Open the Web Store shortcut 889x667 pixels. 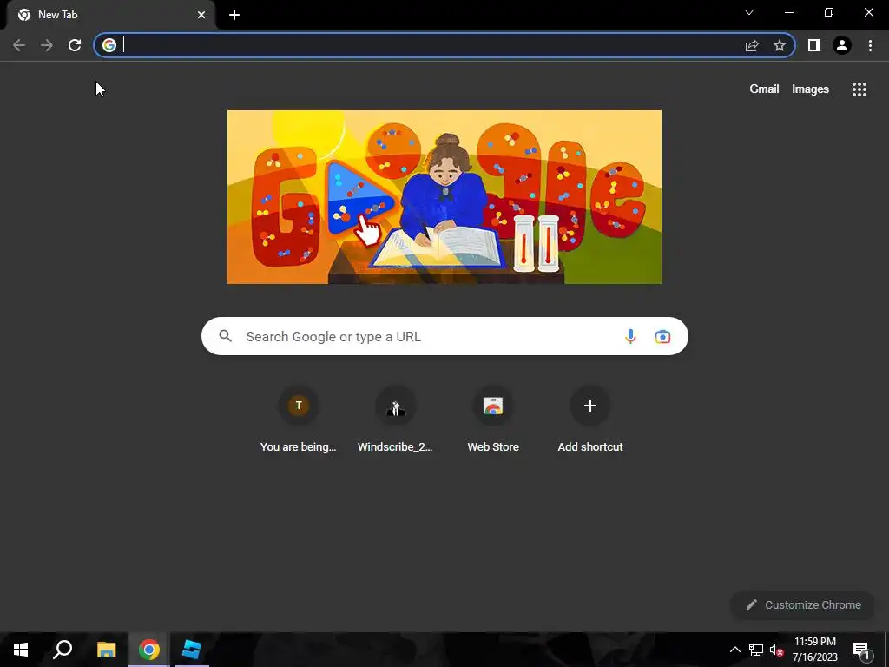pyautogui.click(x=493, y=419)
